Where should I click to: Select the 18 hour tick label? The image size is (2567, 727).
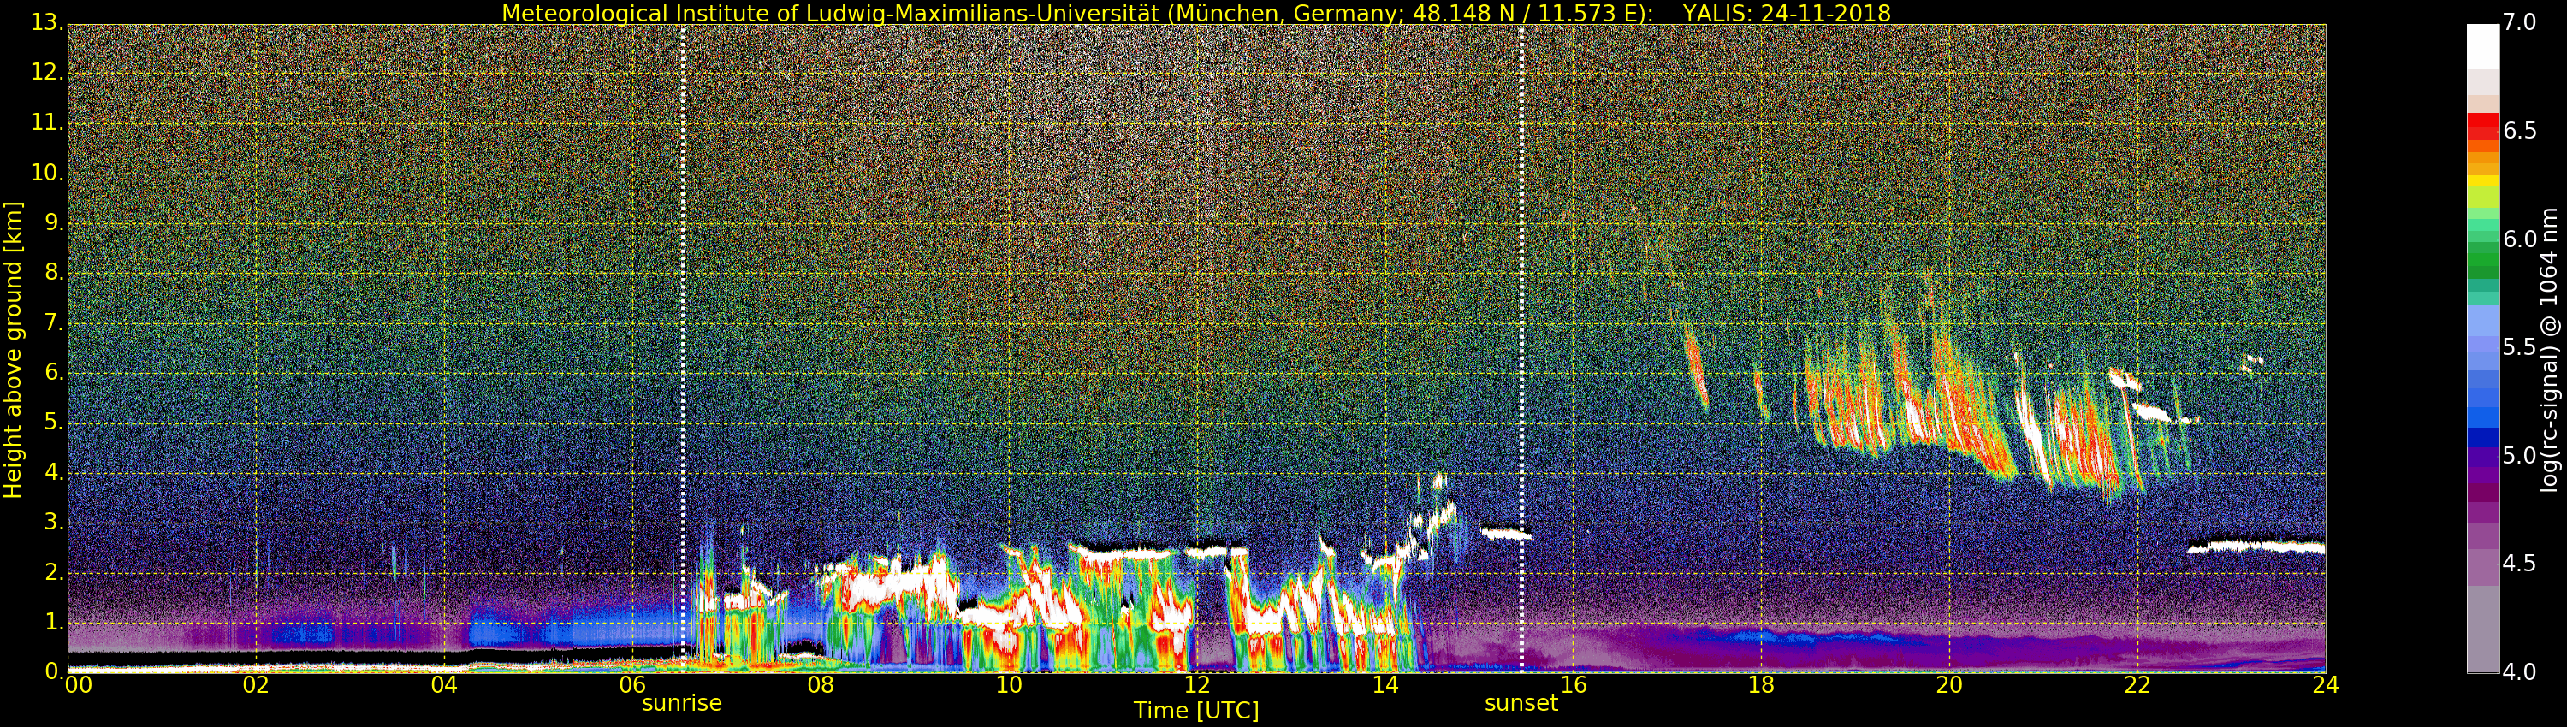[1761, 685]
